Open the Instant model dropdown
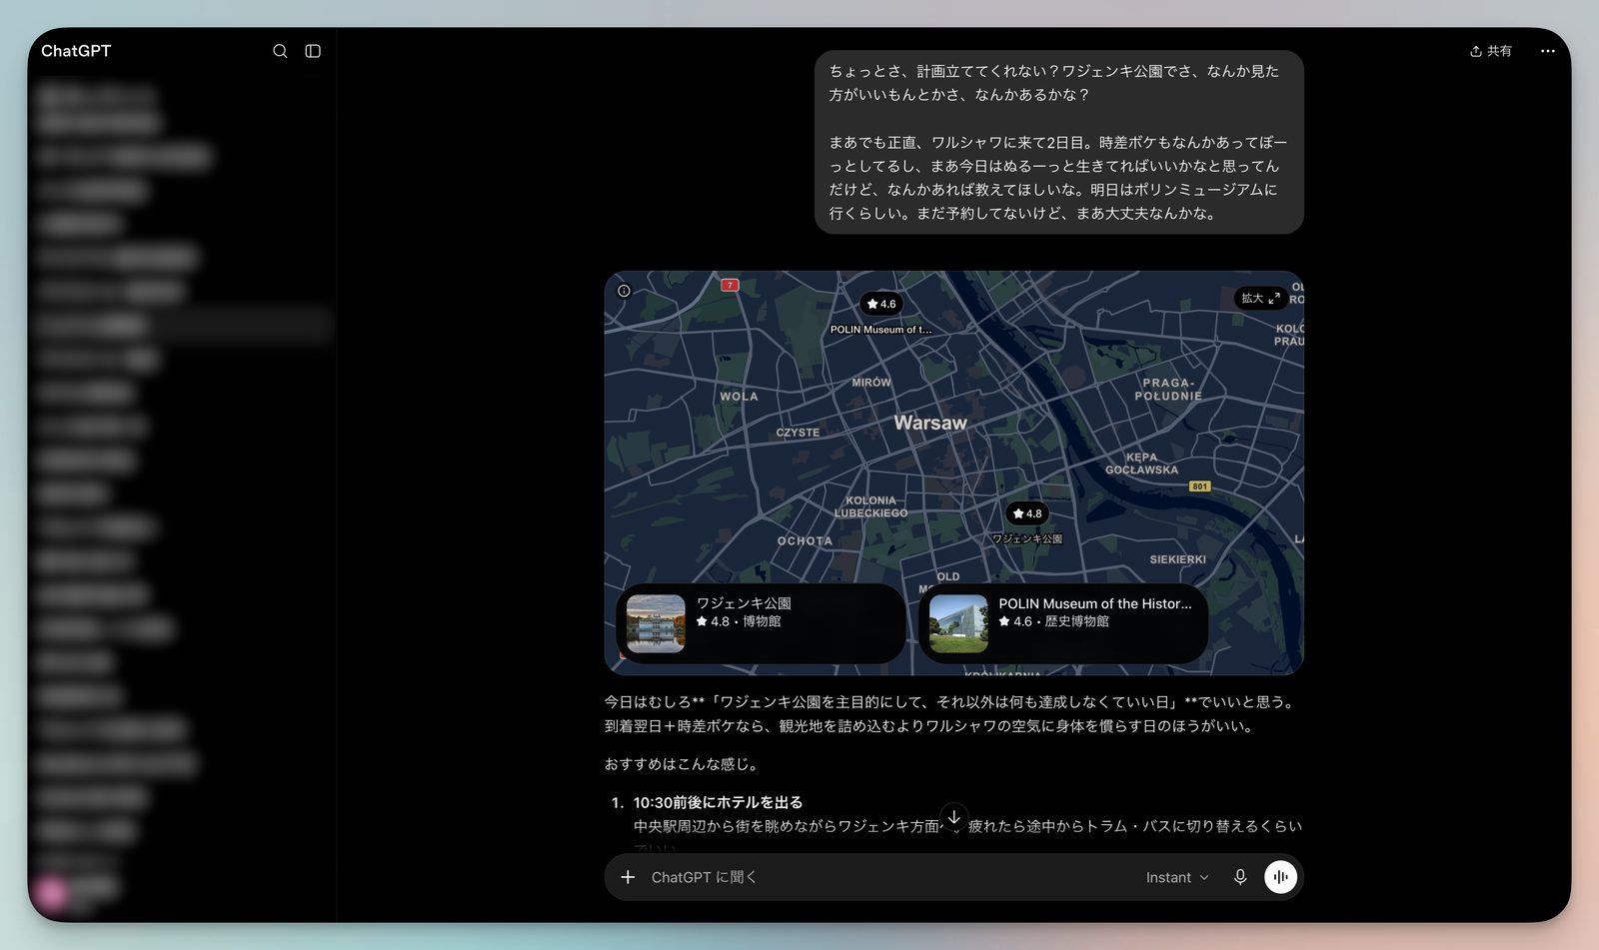 [1177, 877]
